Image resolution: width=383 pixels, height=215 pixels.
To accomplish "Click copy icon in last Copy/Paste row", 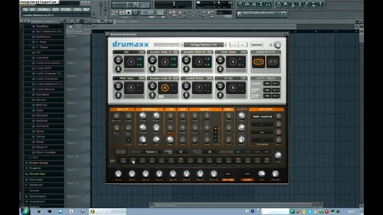I will 268,96.
